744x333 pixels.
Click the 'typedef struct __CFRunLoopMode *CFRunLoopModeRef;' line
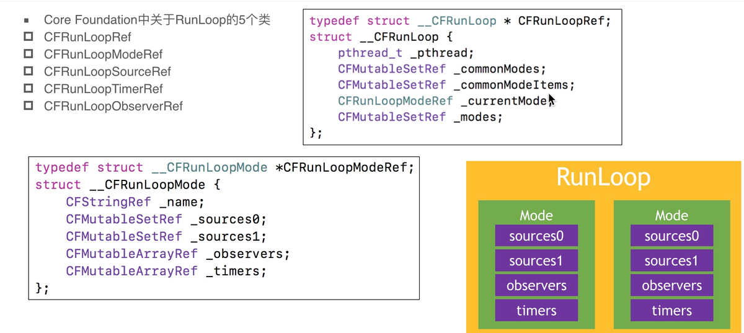tap(224, 168)
